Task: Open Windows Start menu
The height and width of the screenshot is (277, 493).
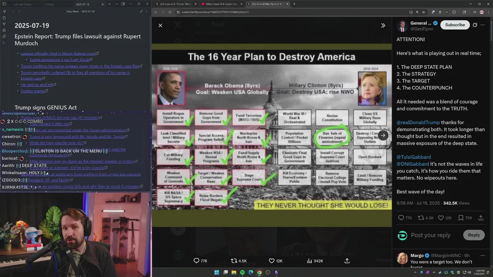Action: click(216, 272)
